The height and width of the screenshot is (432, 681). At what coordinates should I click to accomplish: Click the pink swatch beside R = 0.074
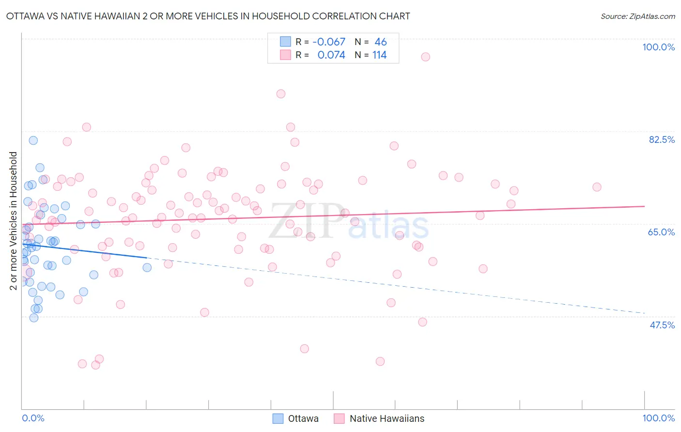click(285, 55)
